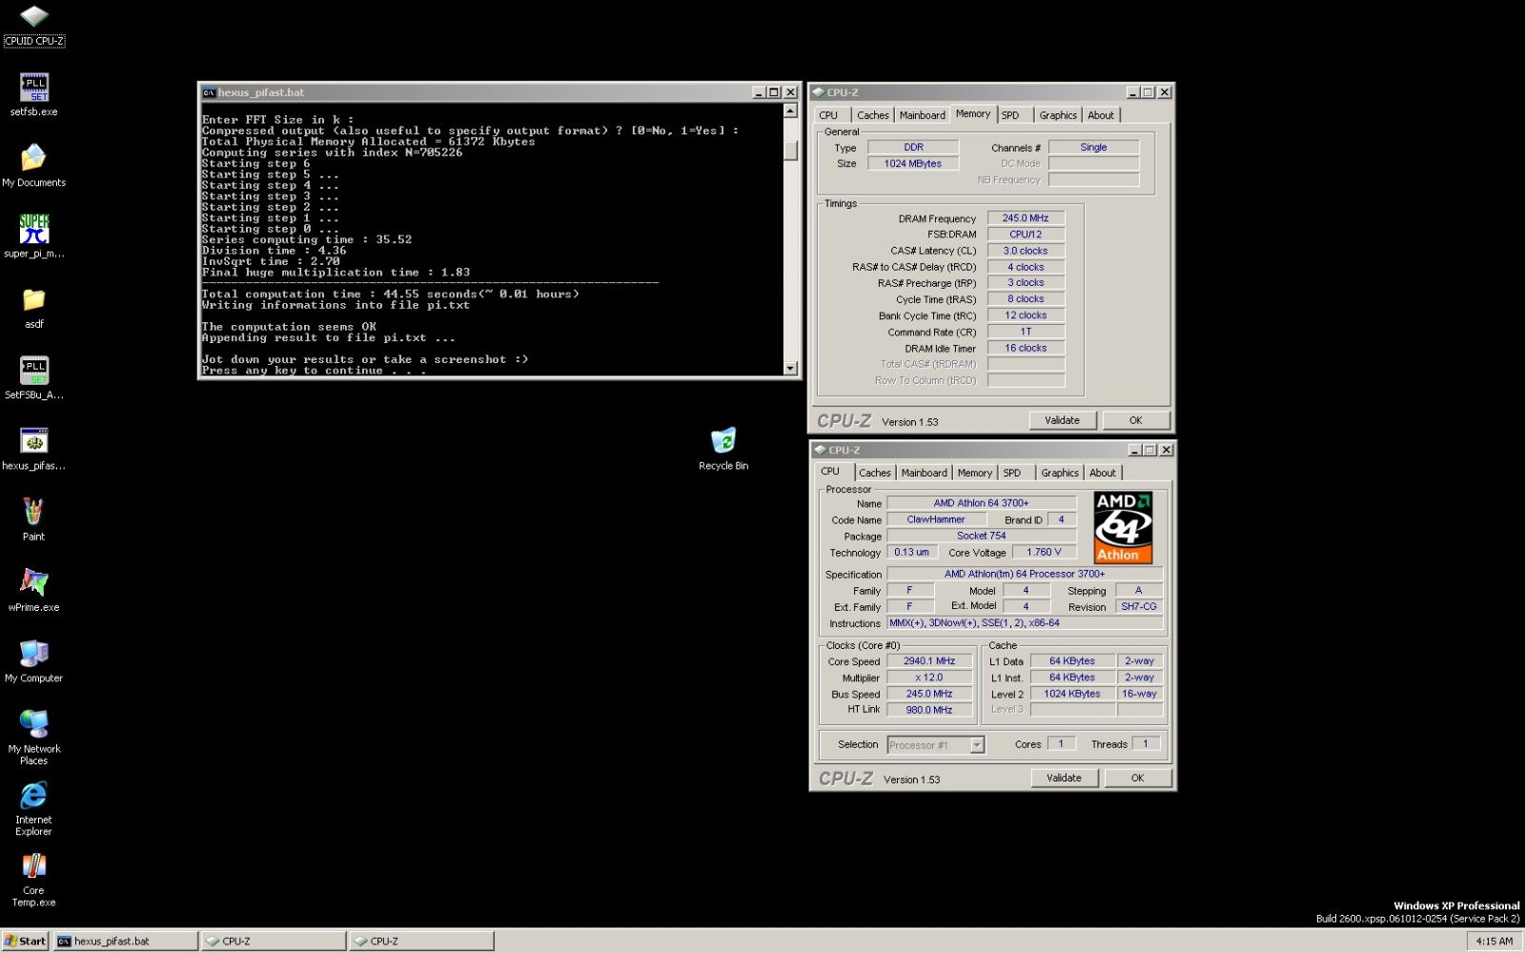This screenshot has width=1525, height=953.
Task: Click the console window title bar icon
Action: click(209, 92)
